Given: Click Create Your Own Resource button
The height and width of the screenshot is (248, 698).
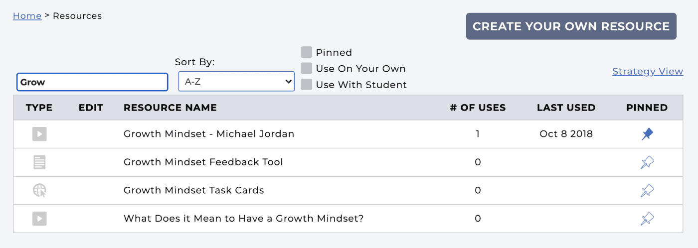Looking at the screenshot, I should [x=571, y=26].
